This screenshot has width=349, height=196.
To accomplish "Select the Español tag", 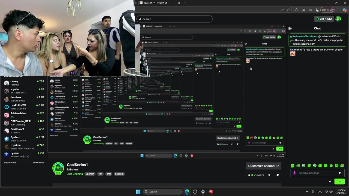I will (119, 174).
